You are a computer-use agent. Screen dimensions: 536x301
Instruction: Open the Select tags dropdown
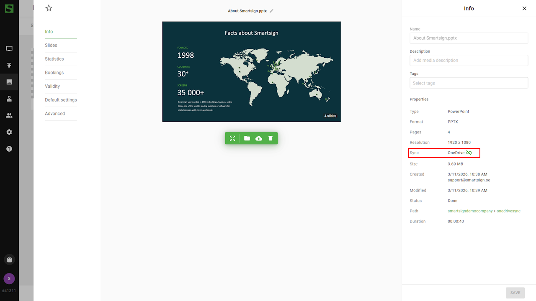click(469, 83)
